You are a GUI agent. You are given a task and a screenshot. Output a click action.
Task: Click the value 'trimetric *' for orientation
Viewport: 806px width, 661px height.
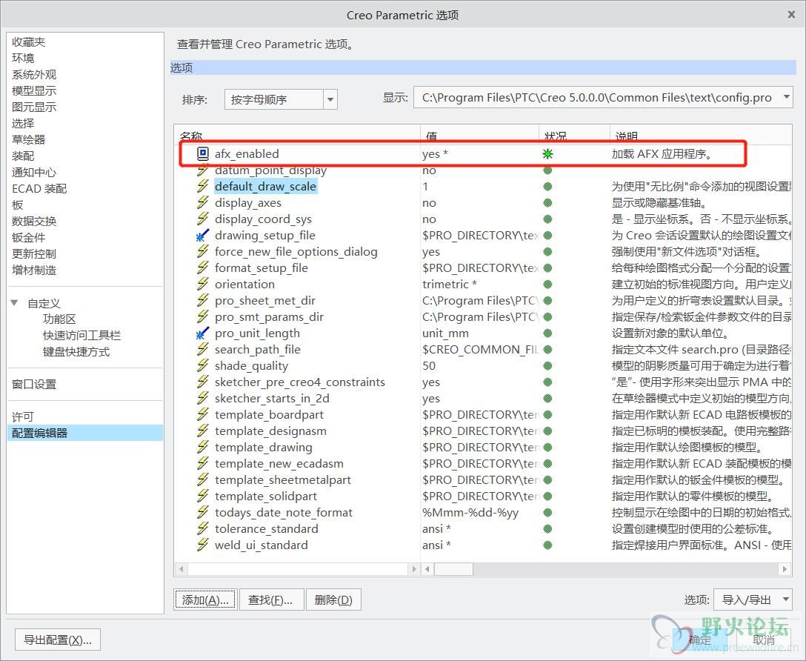click(450, 285)
